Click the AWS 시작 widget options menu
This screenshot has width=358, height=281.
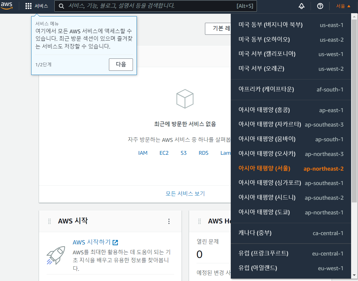[x=169, y=221]
